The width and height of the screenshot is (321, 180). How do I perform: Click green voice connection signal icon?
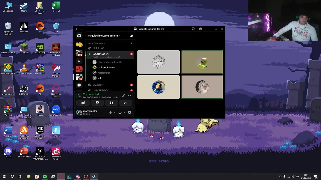tap(79, 96)
